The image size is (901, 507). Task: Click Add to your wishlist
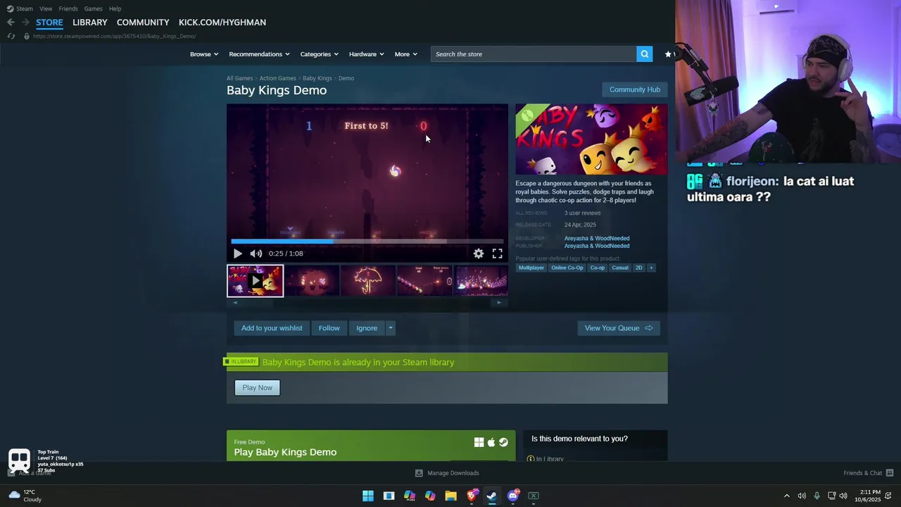[x=272, y=328]
